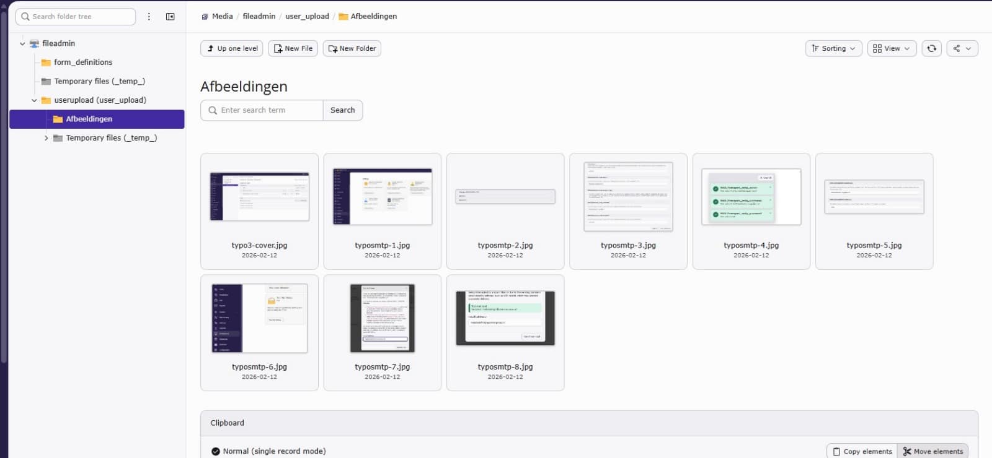Open the typosmtp-1.jpg thumbnail
The height and width of the screenshot is (458, 992).
tap(383, 197)
